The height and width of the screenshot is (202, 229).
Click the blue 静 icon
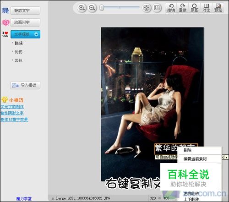coord(5,11)
